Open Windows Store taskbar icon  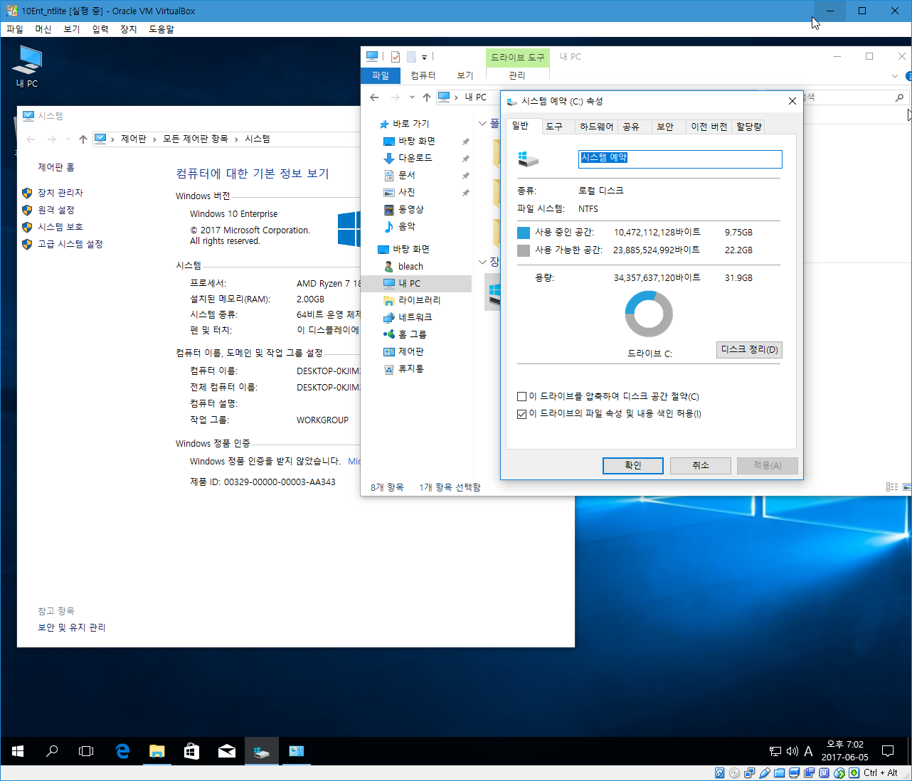(191, 751)
